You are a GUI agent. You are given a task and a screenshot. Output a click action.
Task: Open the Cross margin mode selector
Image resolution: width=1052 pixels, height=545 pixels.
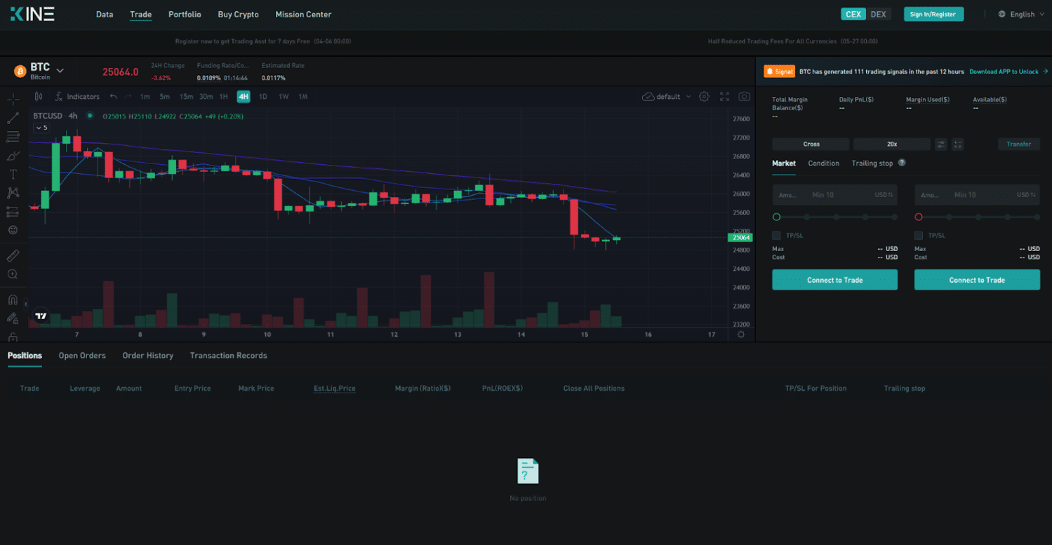pos(811,144)
